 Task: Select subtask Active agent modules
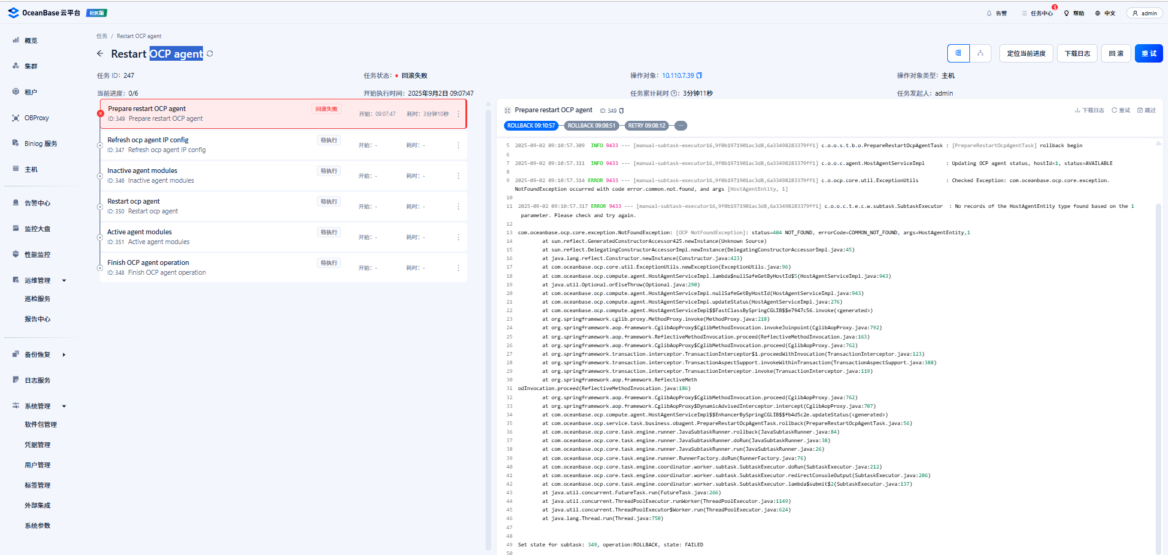coord(283,237)
